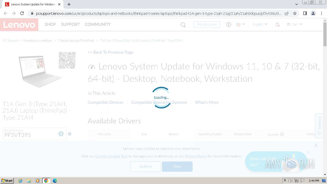
Task: Open the T14 Gen 3 Type 21AH breadcrumb
Action: point(141,41)
